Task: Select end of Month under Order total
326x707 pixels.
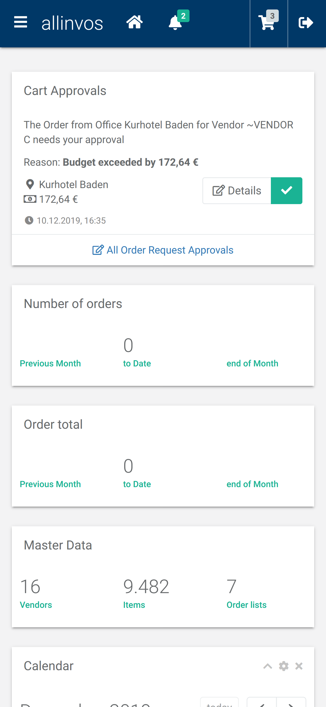Action: tap(252, 484)
